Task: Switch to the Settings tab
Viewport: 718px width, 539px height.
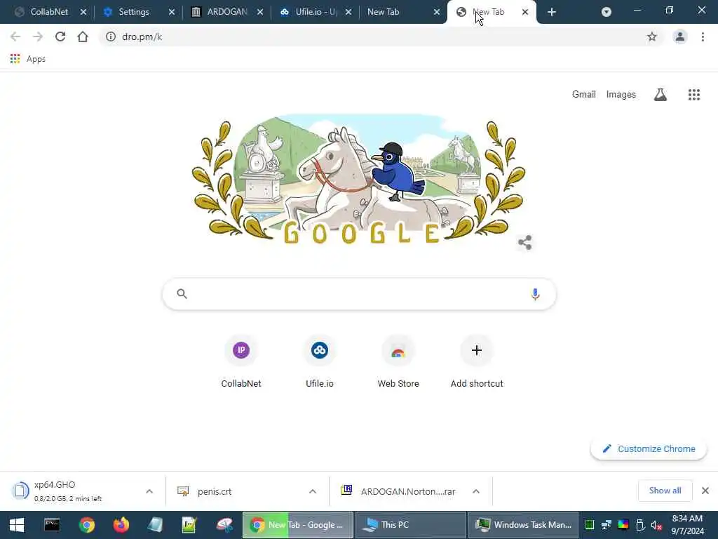Action: 133,12
